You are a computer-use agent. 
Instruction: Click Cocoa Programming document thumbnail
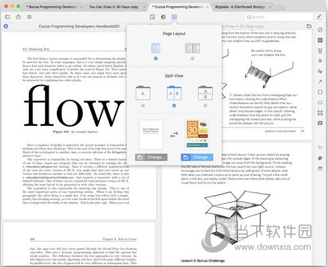click(151, 134)
